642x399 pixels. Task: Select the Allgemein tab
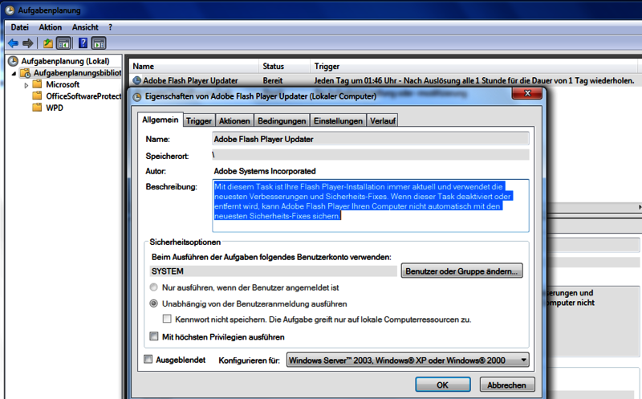[160, 120]
